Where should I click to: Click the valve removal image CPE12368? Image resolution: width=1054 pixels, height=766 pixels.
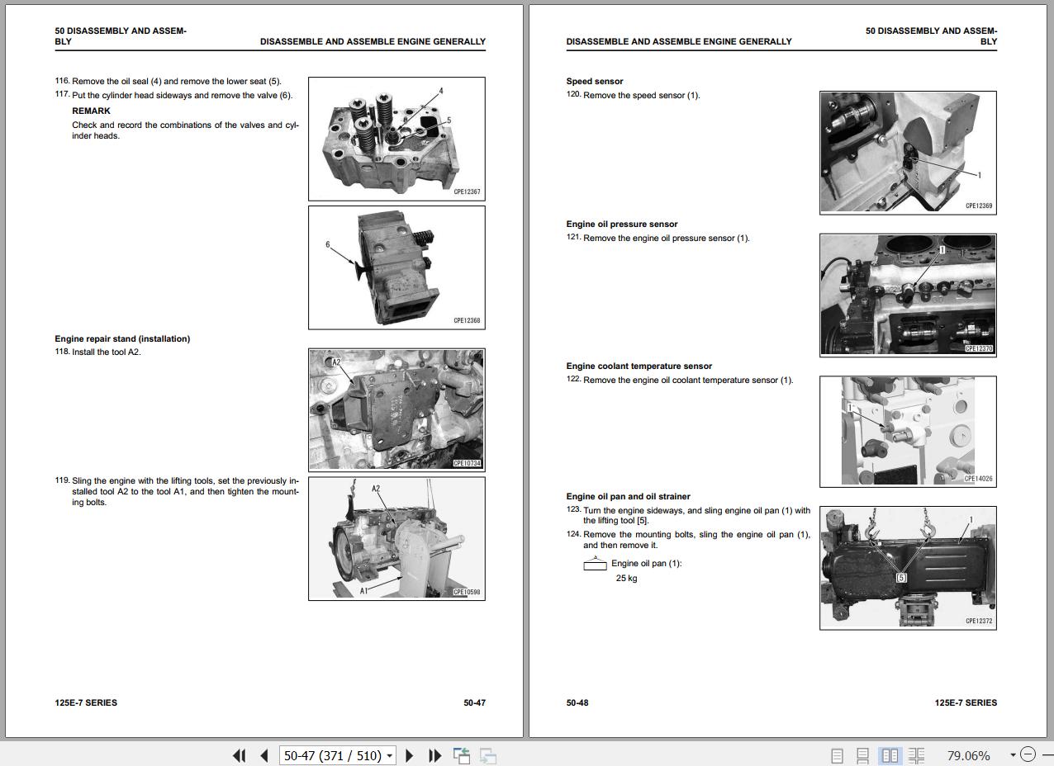pos(396,267)
